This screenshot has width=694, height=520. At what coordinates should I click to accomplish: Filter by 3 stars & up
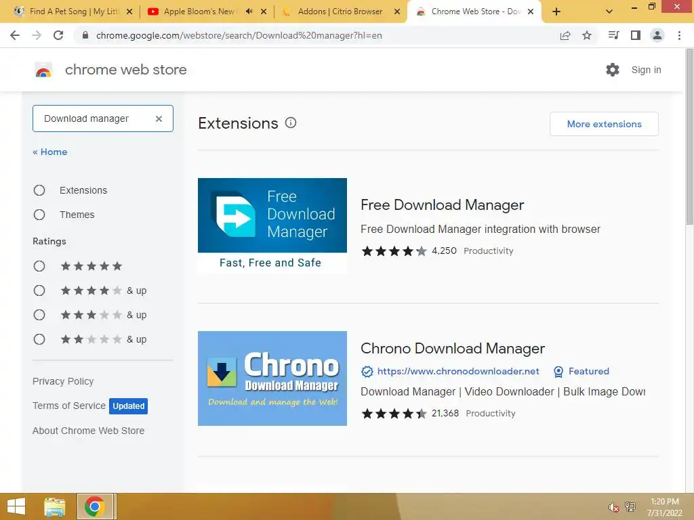[39, 315]
